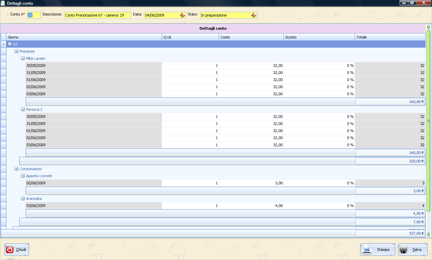Click the Dettagli conto window title icon
This screenshot has height=260, width=432.
3,3
